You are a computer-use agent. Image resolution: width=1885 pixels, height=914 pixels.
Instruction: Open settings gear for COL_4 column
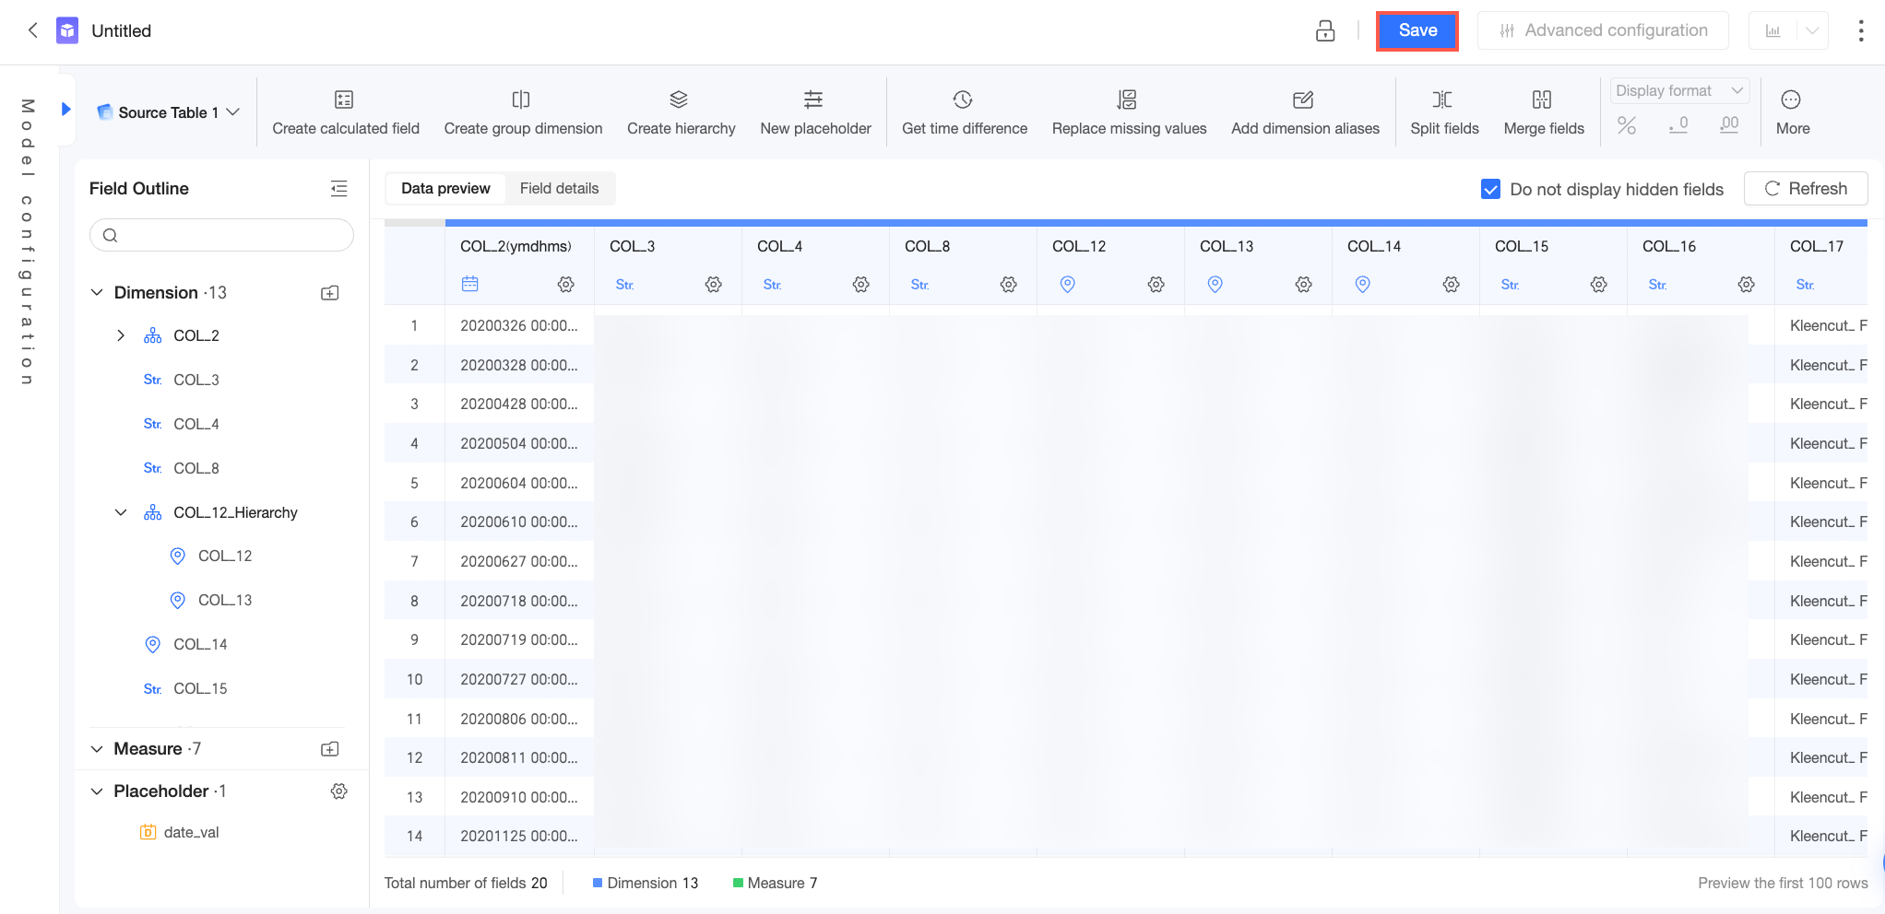[861, 285]
